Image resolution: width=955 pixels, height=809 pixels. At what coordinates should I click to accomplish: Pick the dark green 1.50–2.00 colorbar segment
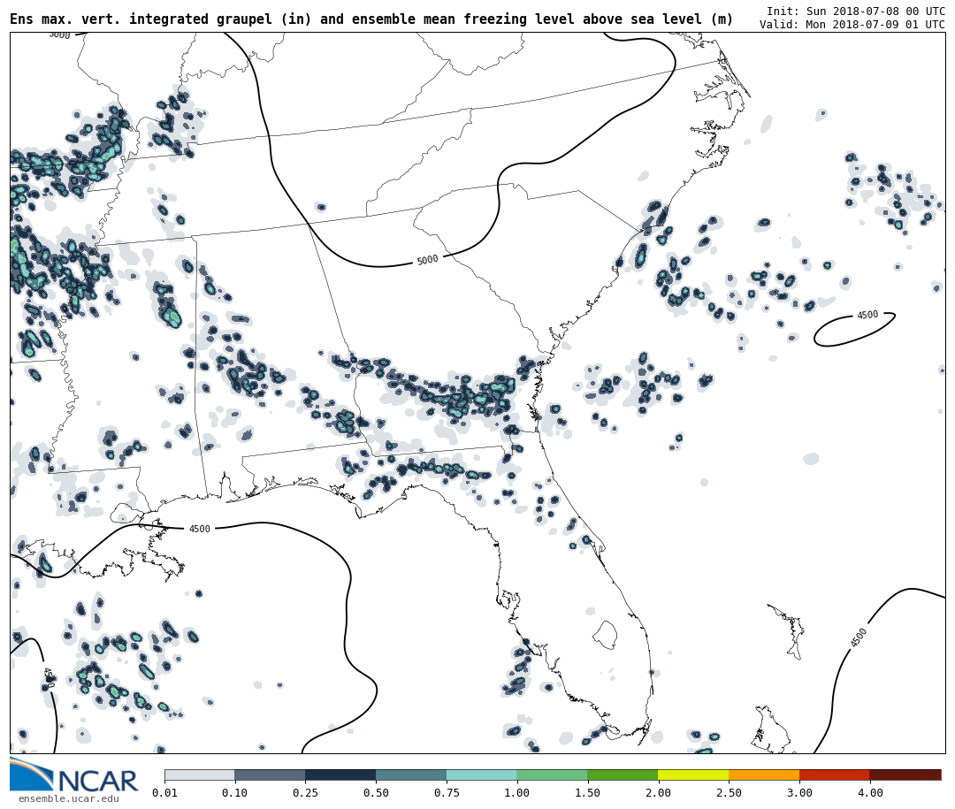[x=622, y=775]
